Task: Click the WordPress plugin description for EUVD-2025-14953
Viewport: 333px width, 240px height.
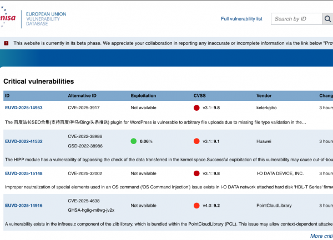Action: [x=155, y=122]
